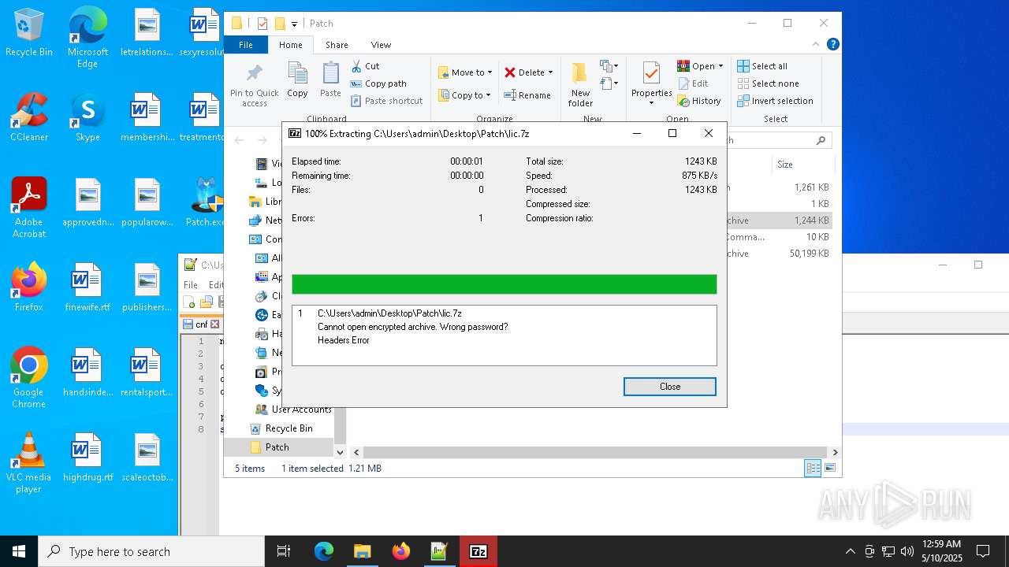The height and width of the screenshot is (567, 1009).
Task: Close the cnf tab in Notepad++
Action: coord(215,324)
